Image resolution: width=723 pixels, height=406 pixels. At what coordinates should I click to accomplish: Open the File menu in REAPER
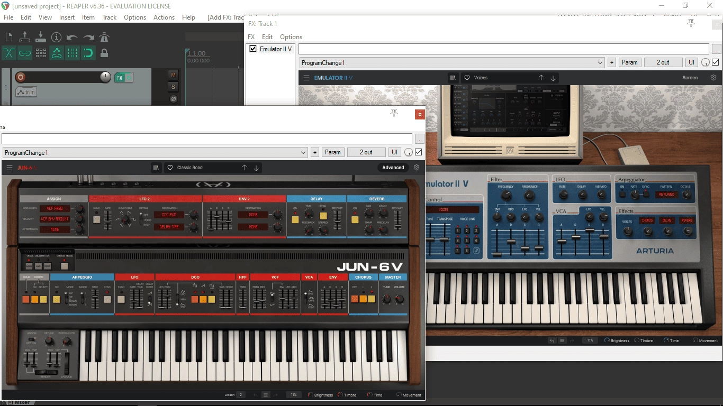pyautogui.click(x=8, y=17)
